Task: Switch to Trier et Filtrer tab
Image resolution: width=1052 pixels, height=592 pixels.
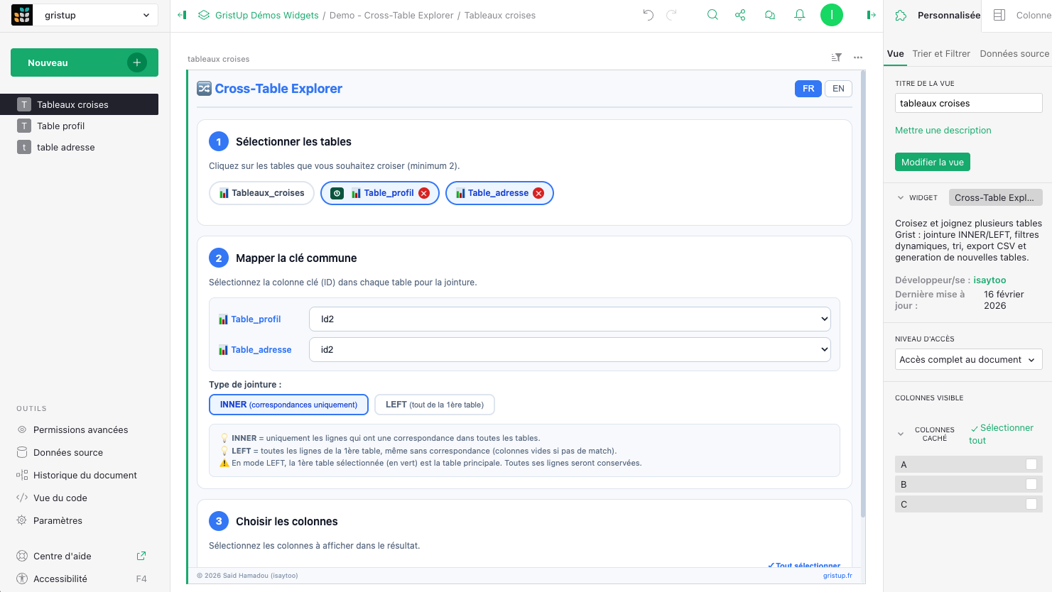Action: pyautogui.click(x=941, y=54)
